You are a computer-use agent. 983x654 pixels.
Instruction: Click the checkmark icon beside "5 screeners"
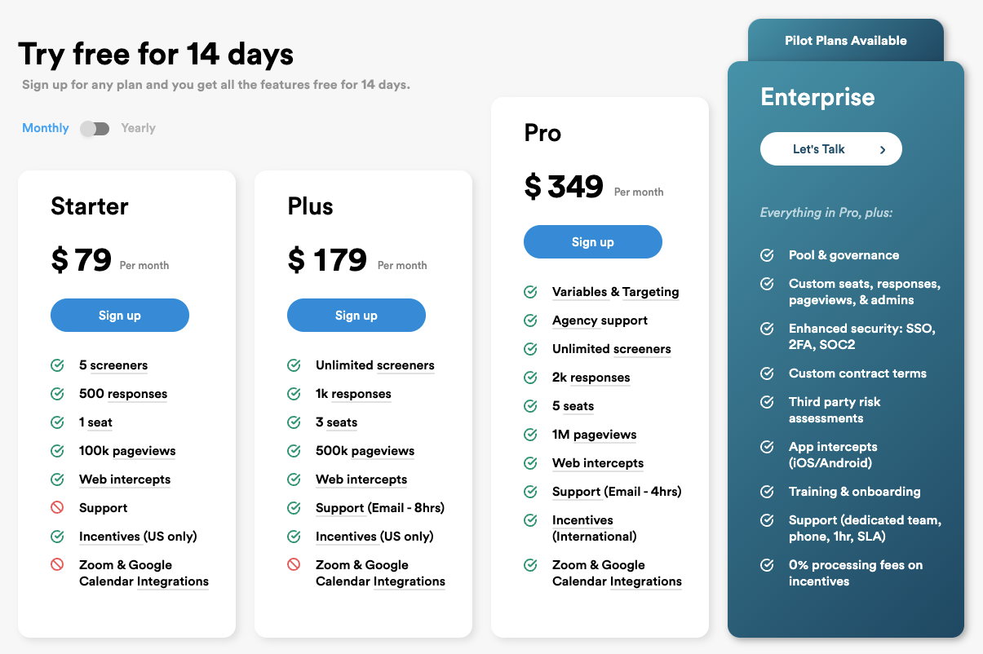(x=57, y=365)
